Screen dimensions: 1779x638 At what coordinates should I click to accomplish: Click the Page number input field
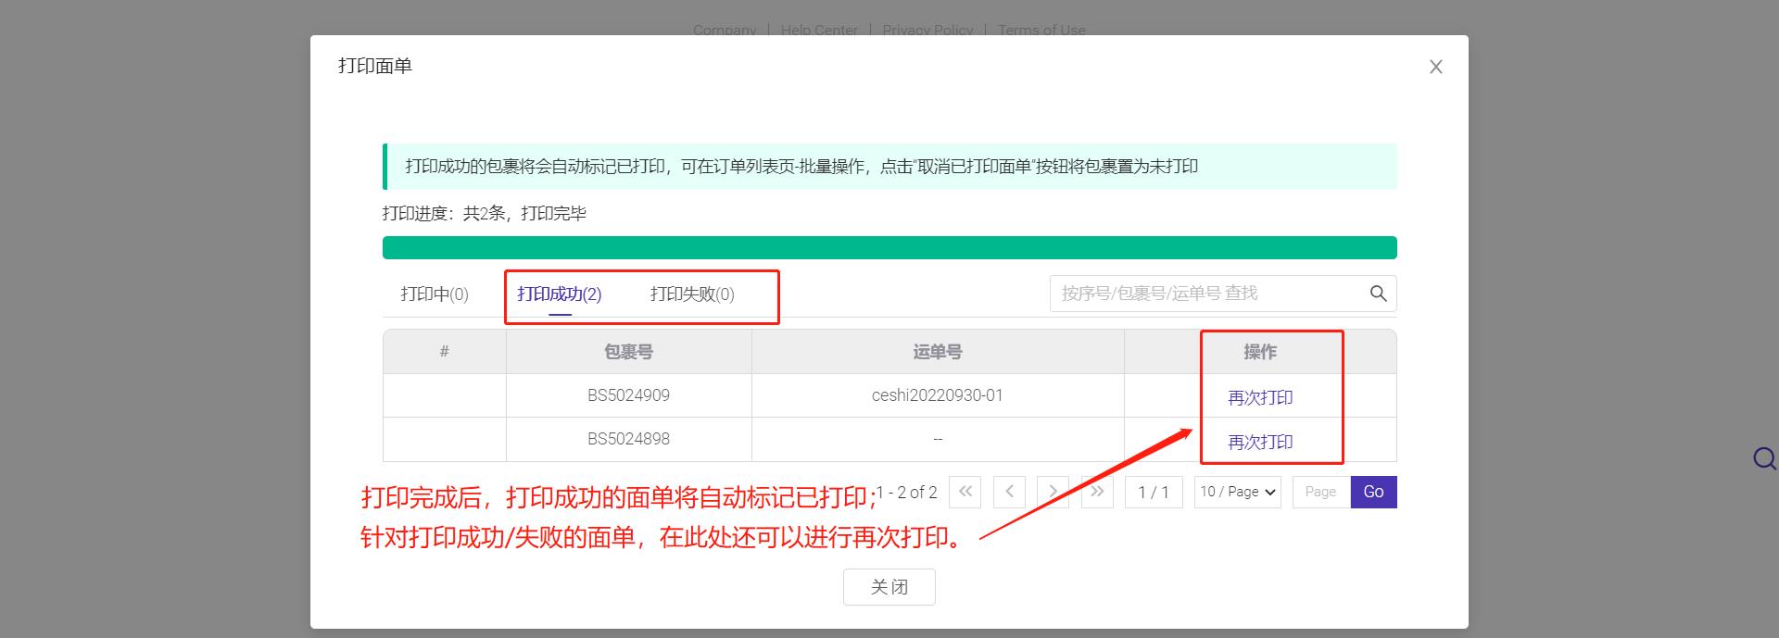tap(1320, 492)
